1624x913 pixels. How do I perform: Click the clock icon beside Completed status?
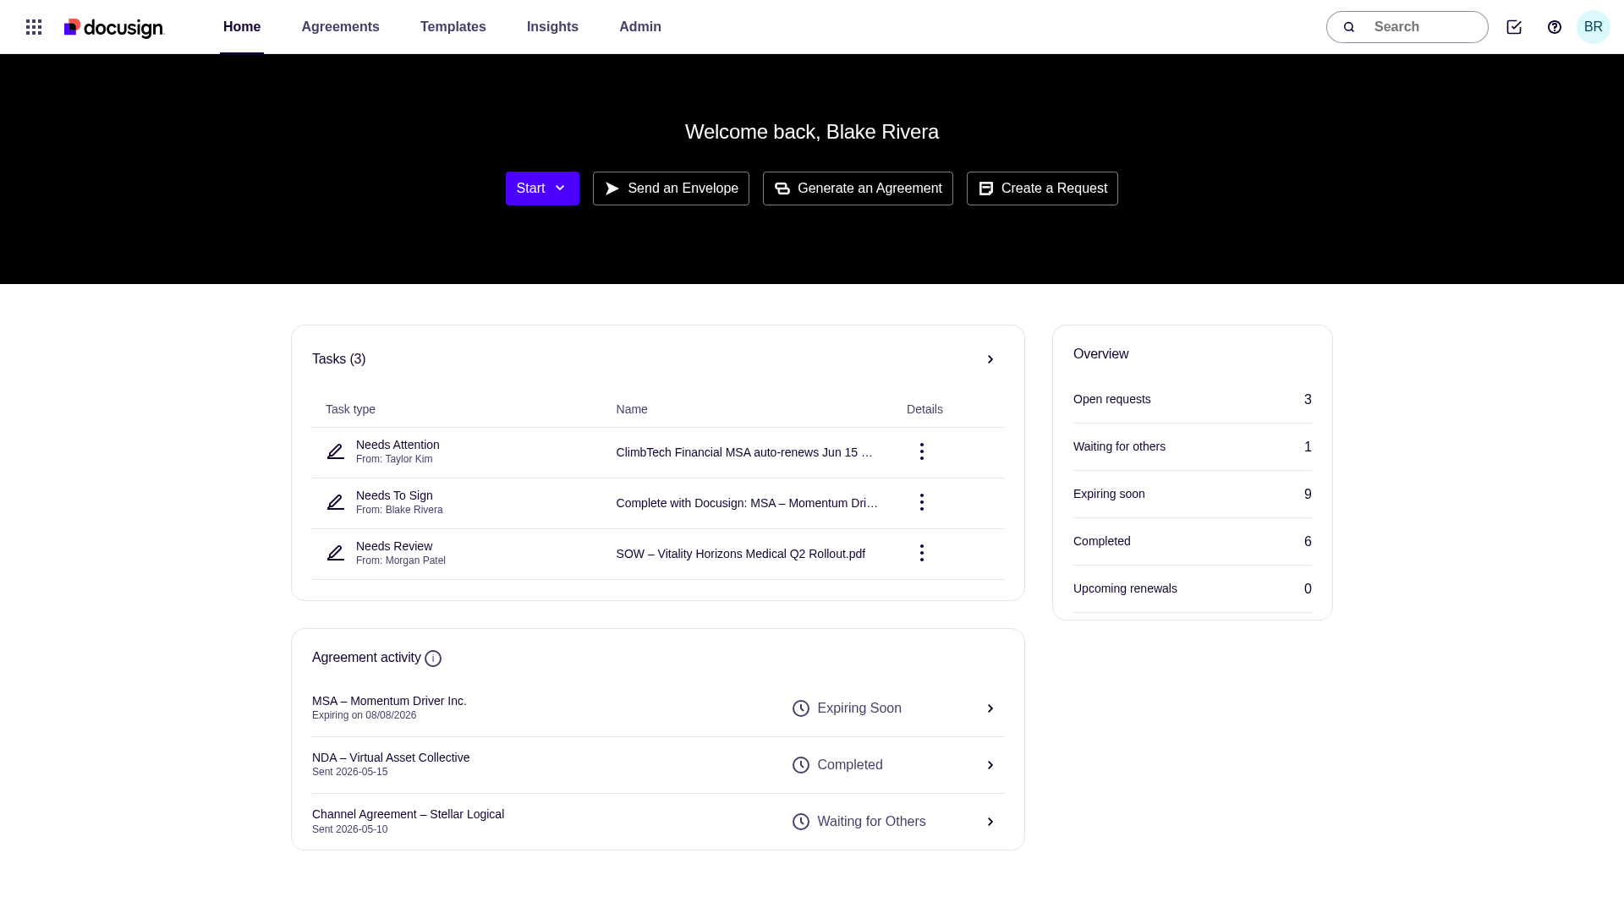click(801, 765)
